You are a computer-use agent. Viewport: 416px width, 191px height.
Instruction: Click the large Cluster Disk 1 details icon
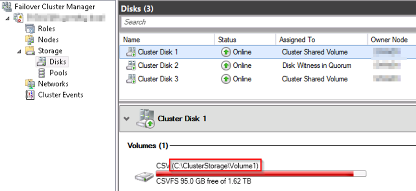(x=145, y=119)
